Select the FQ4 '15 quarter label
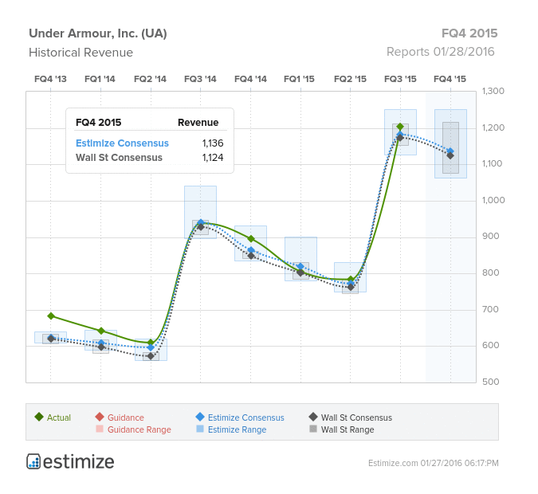 point(450,79)
